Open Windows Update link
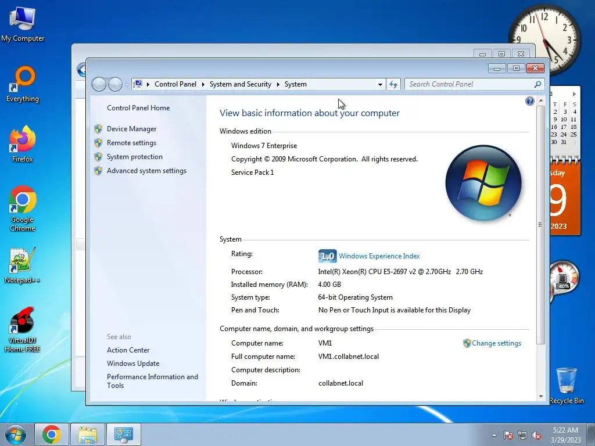595x446 pixels. pyautogui.click(x=133, y=364)
